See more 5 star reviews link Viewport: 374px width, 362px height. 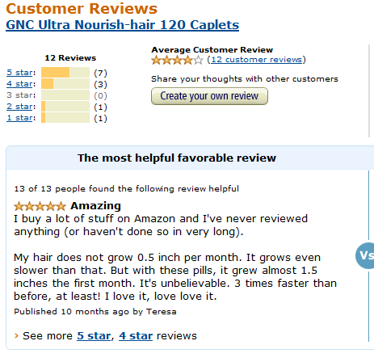[94, 336]
